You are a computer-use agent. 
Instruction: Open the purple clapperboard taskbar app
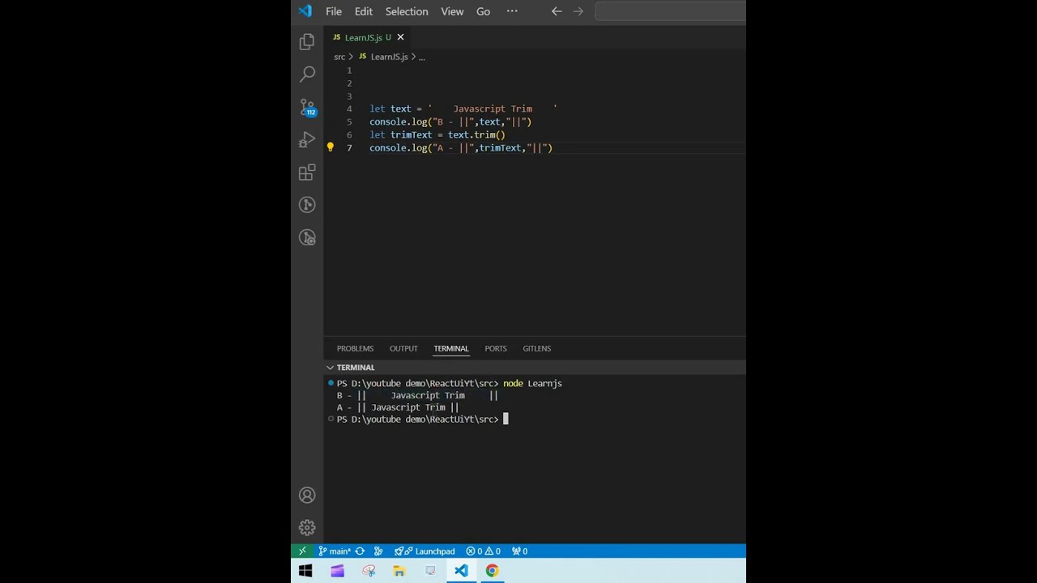point(337,571)
